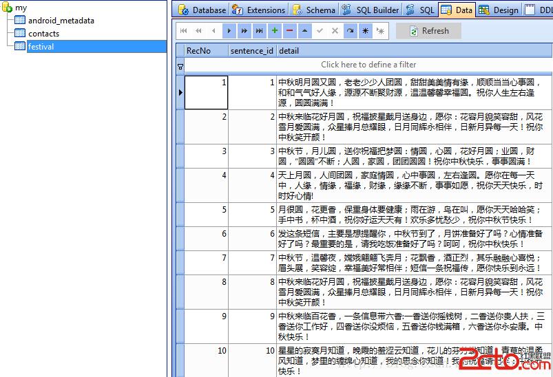Click the current record indicator arrow

click(180, 93)
